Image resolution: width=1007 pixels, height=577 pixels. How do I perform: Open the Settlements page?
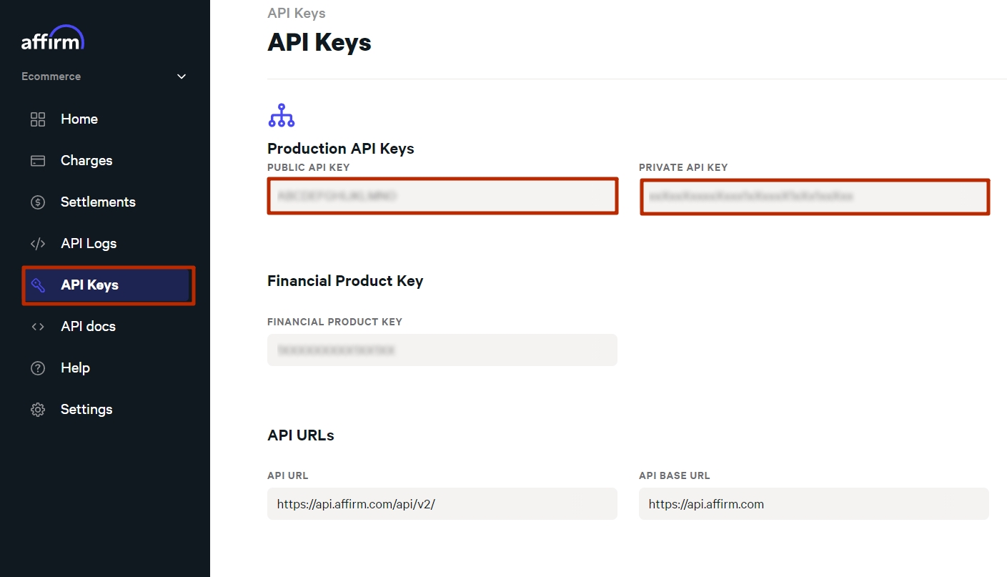[98, 202]
